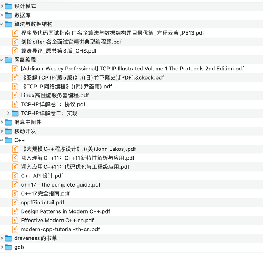263x253 pixels.
Task: Select file name 深入理解C++11：C++11新特性解析与应用.pdf
Action: click(78, 158)
